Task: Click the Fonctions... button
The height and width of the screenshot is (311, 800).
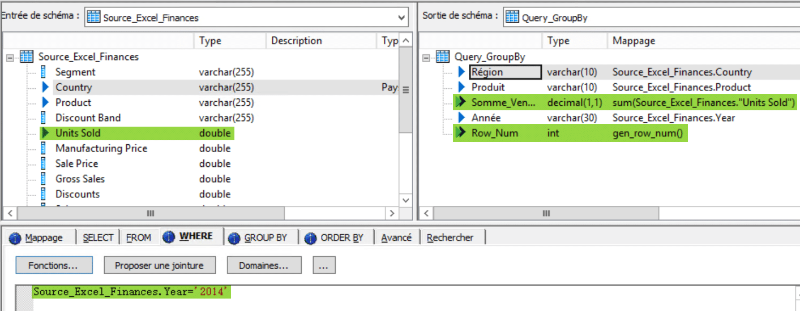Action: coord(53,265)
